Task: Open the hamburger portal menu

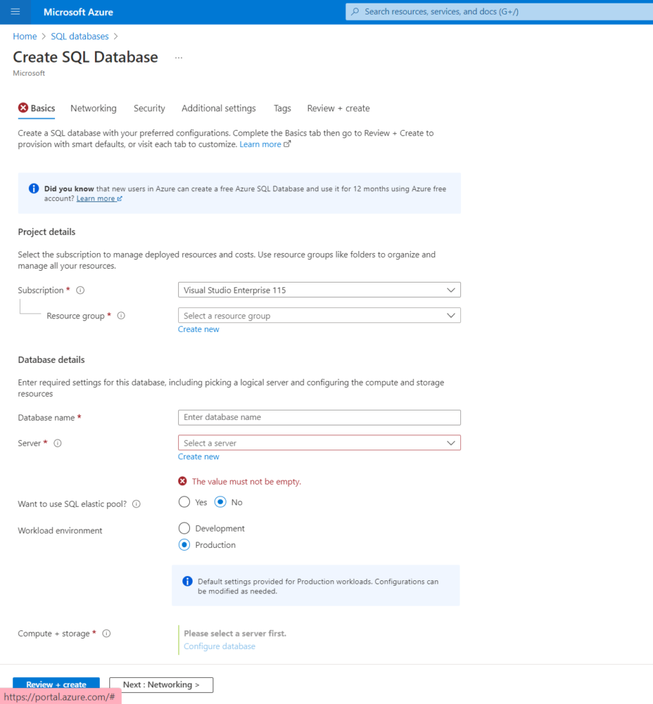Action: click(x=15, y=12)
